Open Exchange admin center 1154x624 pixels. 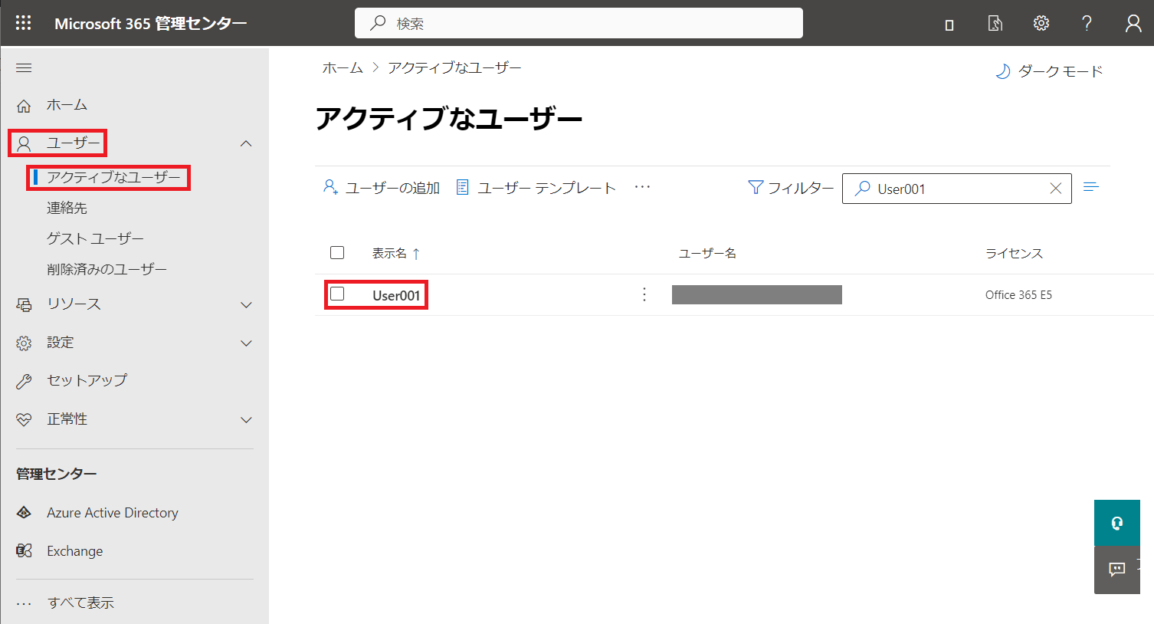point(74,551)
